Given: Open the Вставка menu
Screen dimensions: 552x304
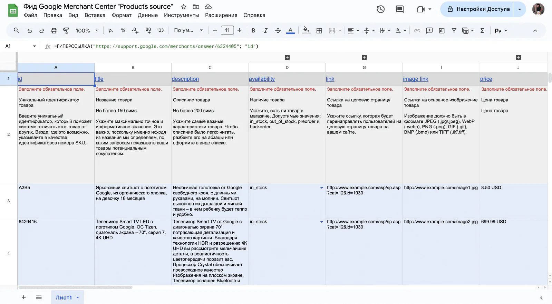Looking at the screenshot, I should point(95,15).
